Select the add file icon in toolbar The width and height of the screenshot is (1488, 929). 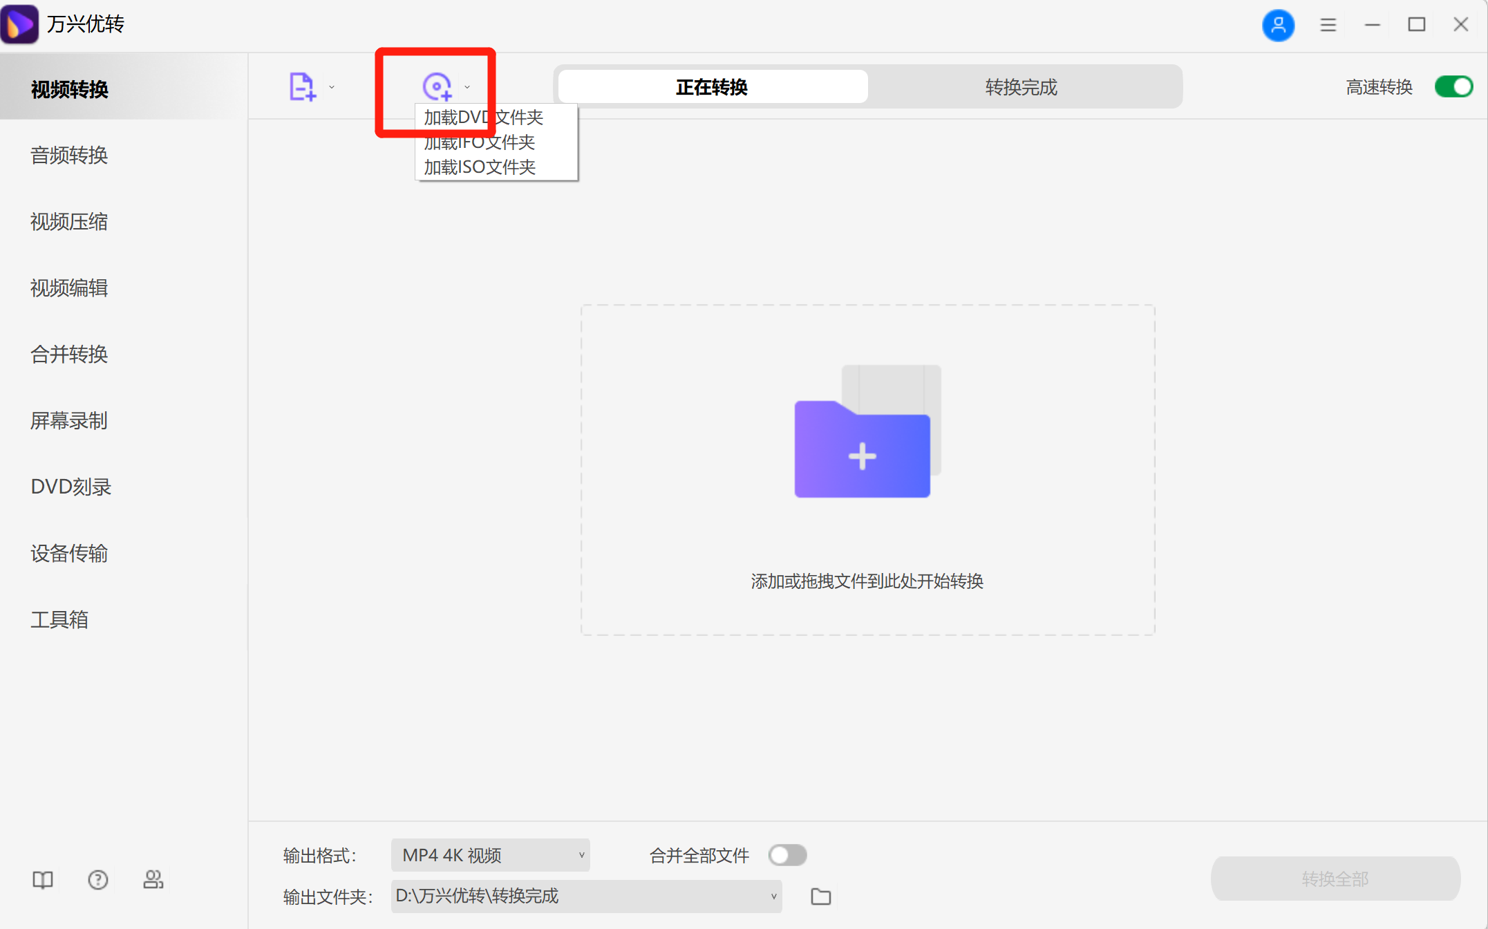point(302,85)
